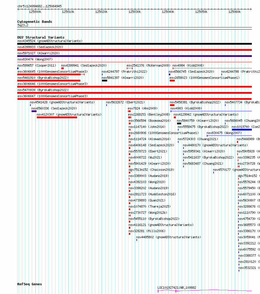Click nsv5632672 (Ebert2021) label
Image resolution: width=260 pixels, height=294 pixels.
point(125,102)
